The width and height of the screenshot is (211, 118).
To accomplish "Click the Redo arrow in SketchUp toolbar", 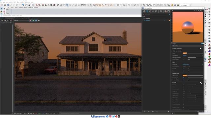I will point(26,5).
